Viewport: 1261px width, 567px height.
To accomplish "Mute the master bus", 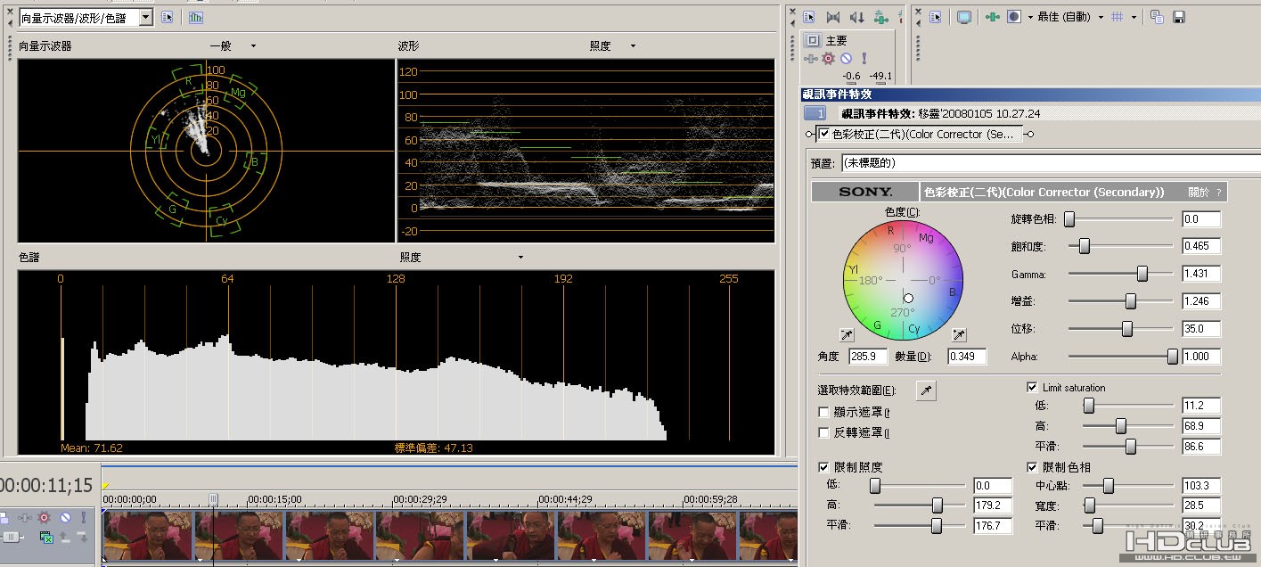I will pyautogui.click(x=847, y=58).
